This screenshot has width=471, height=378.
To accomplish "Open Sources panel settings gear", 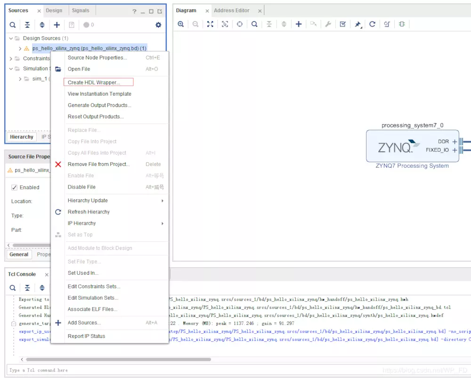I will [x=158, y=25].
